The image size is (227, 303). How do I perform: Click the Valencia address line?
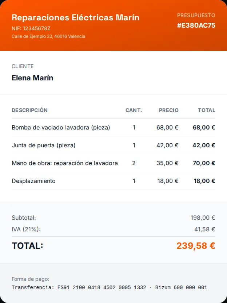pos(48,36)
